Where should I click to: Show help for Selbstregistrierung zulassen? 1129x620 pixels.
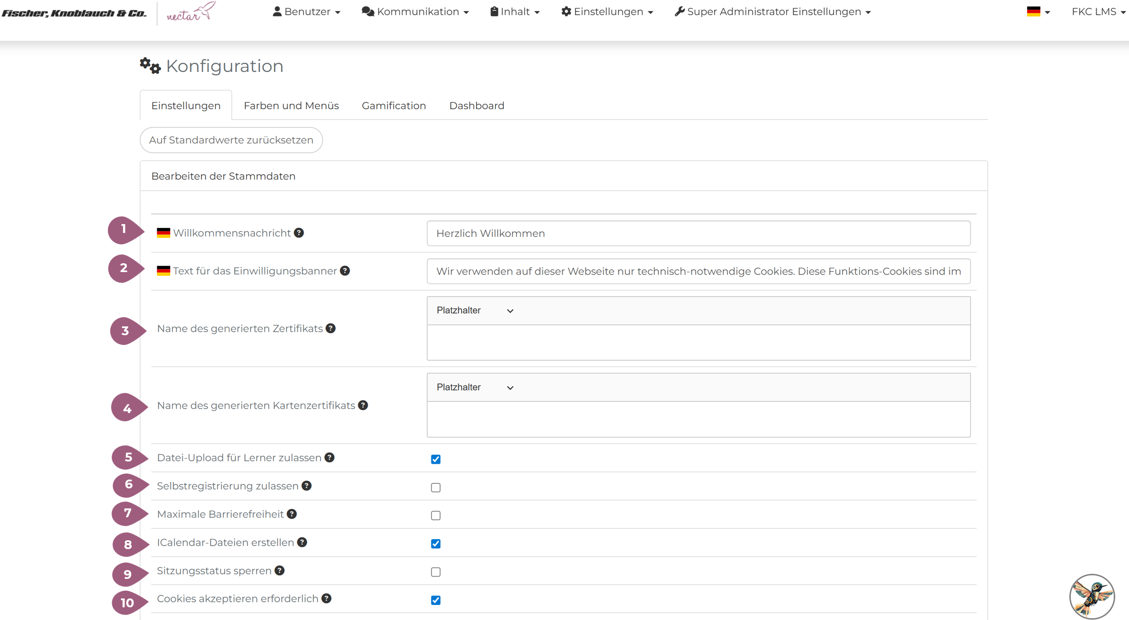(x=306, y=486)
